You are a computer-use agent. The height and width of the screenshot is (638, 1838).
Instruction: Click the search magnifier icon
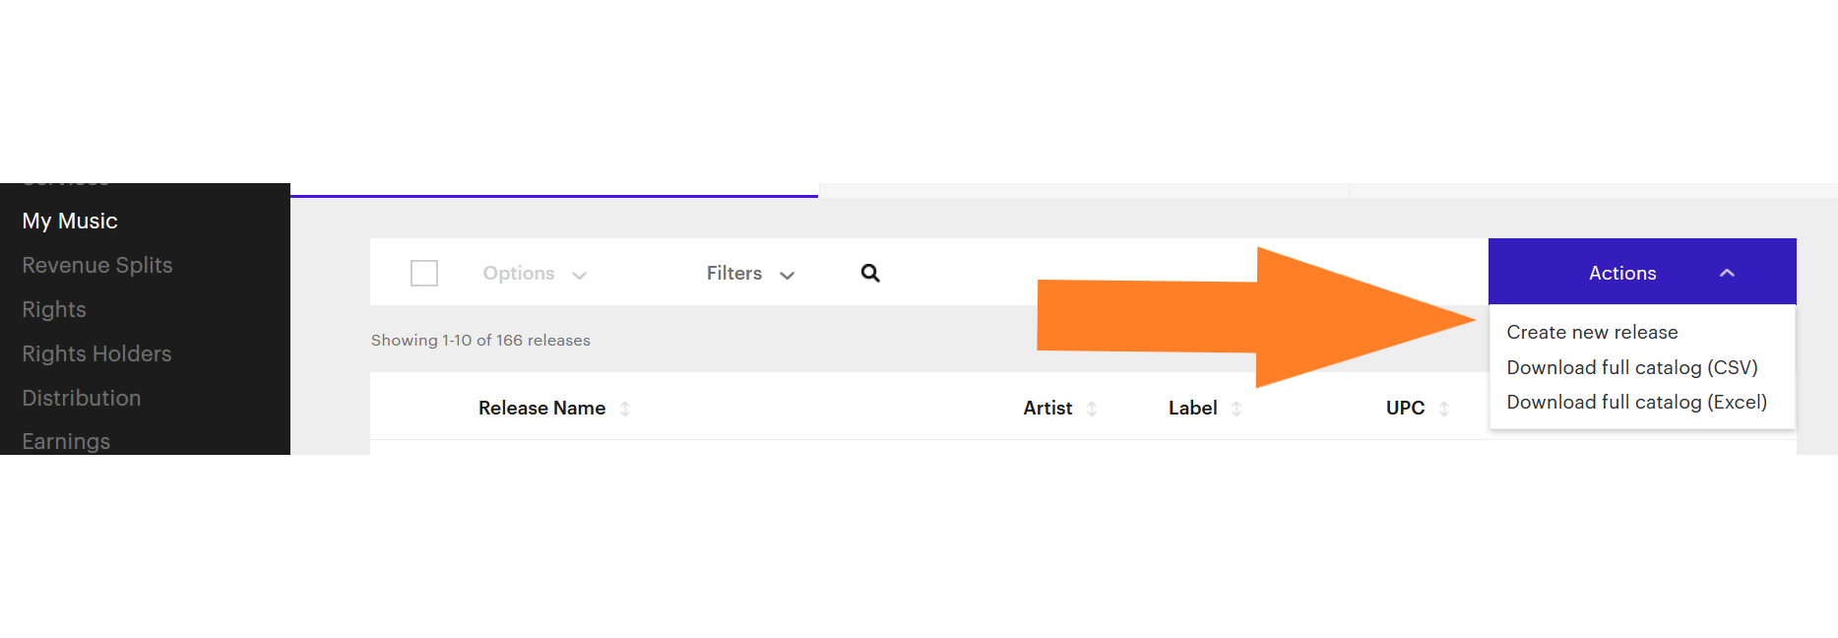click(870, 273)
